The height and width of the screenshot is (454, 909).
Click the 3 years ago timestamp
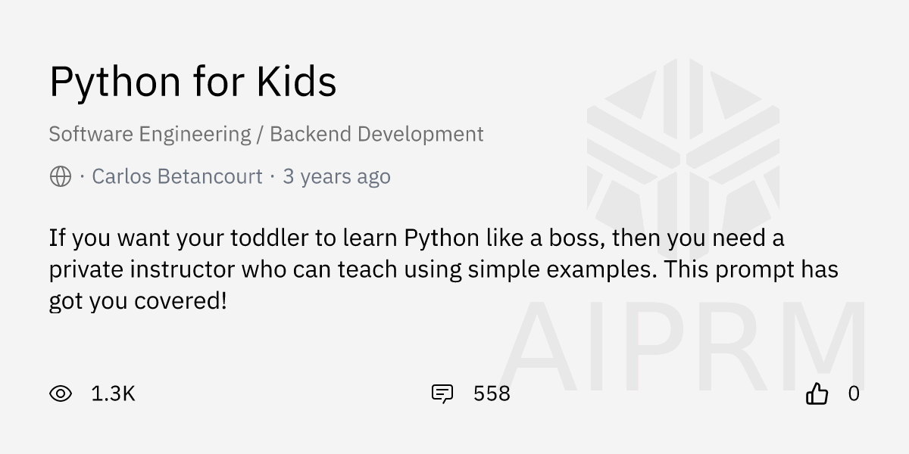point(336,176)
